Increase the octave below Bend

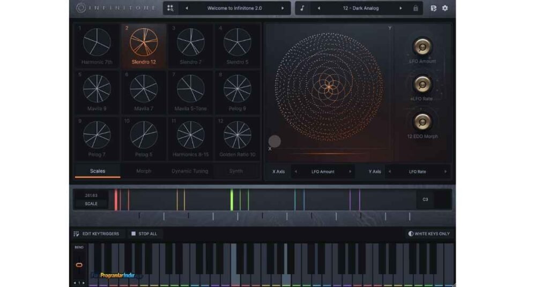click(83, 283)
